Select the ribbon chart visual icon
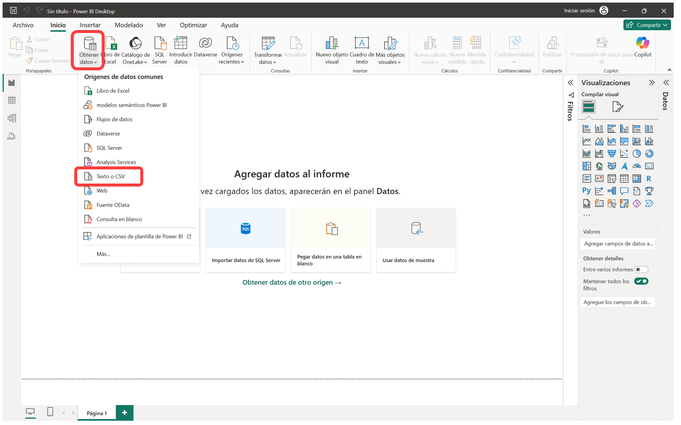681x425 pixels. pos(587,154)
